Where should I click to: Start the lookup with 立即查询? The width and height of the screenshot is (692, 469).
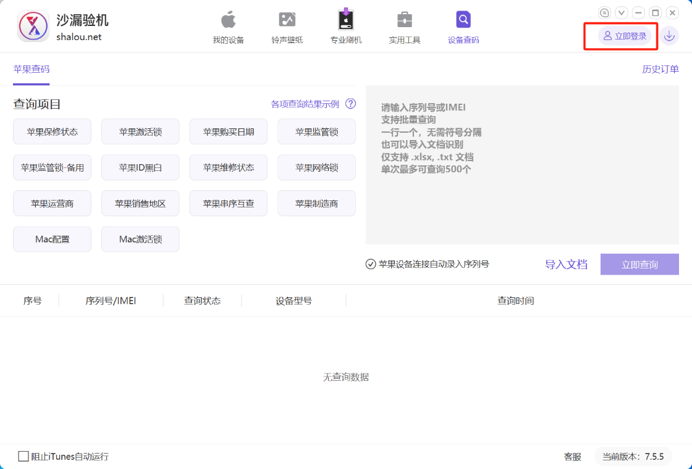[639, 265]
